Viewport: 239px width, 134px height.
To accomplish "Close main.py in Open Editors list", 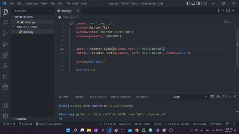I will 18,22.
